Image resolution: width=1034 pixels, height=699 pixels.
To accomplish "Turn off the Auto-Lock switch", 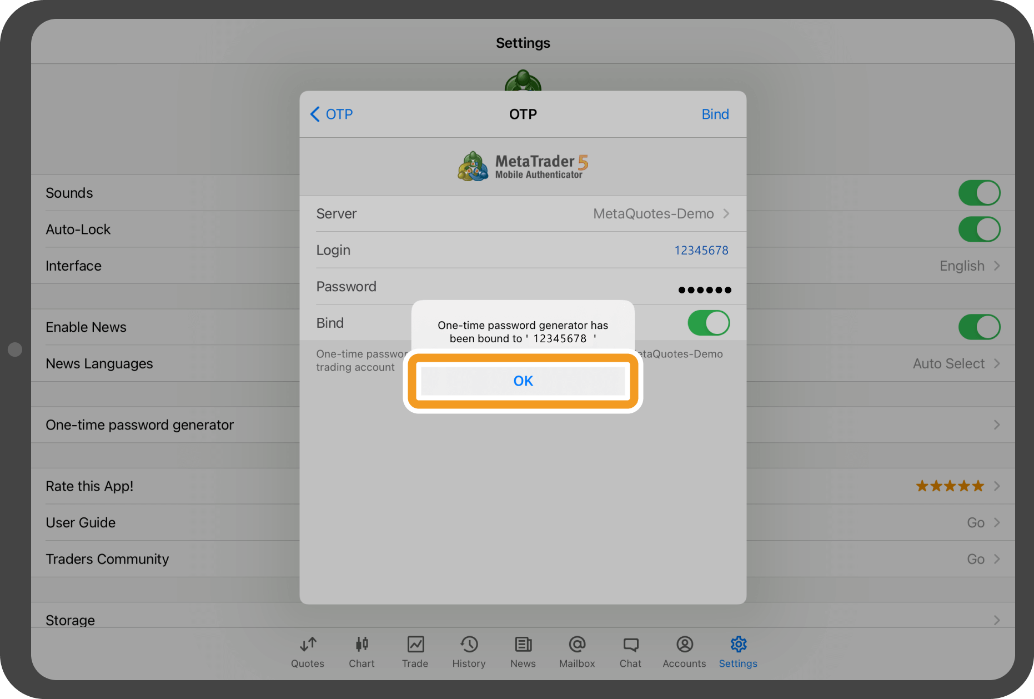I will (x=979, y=229).
